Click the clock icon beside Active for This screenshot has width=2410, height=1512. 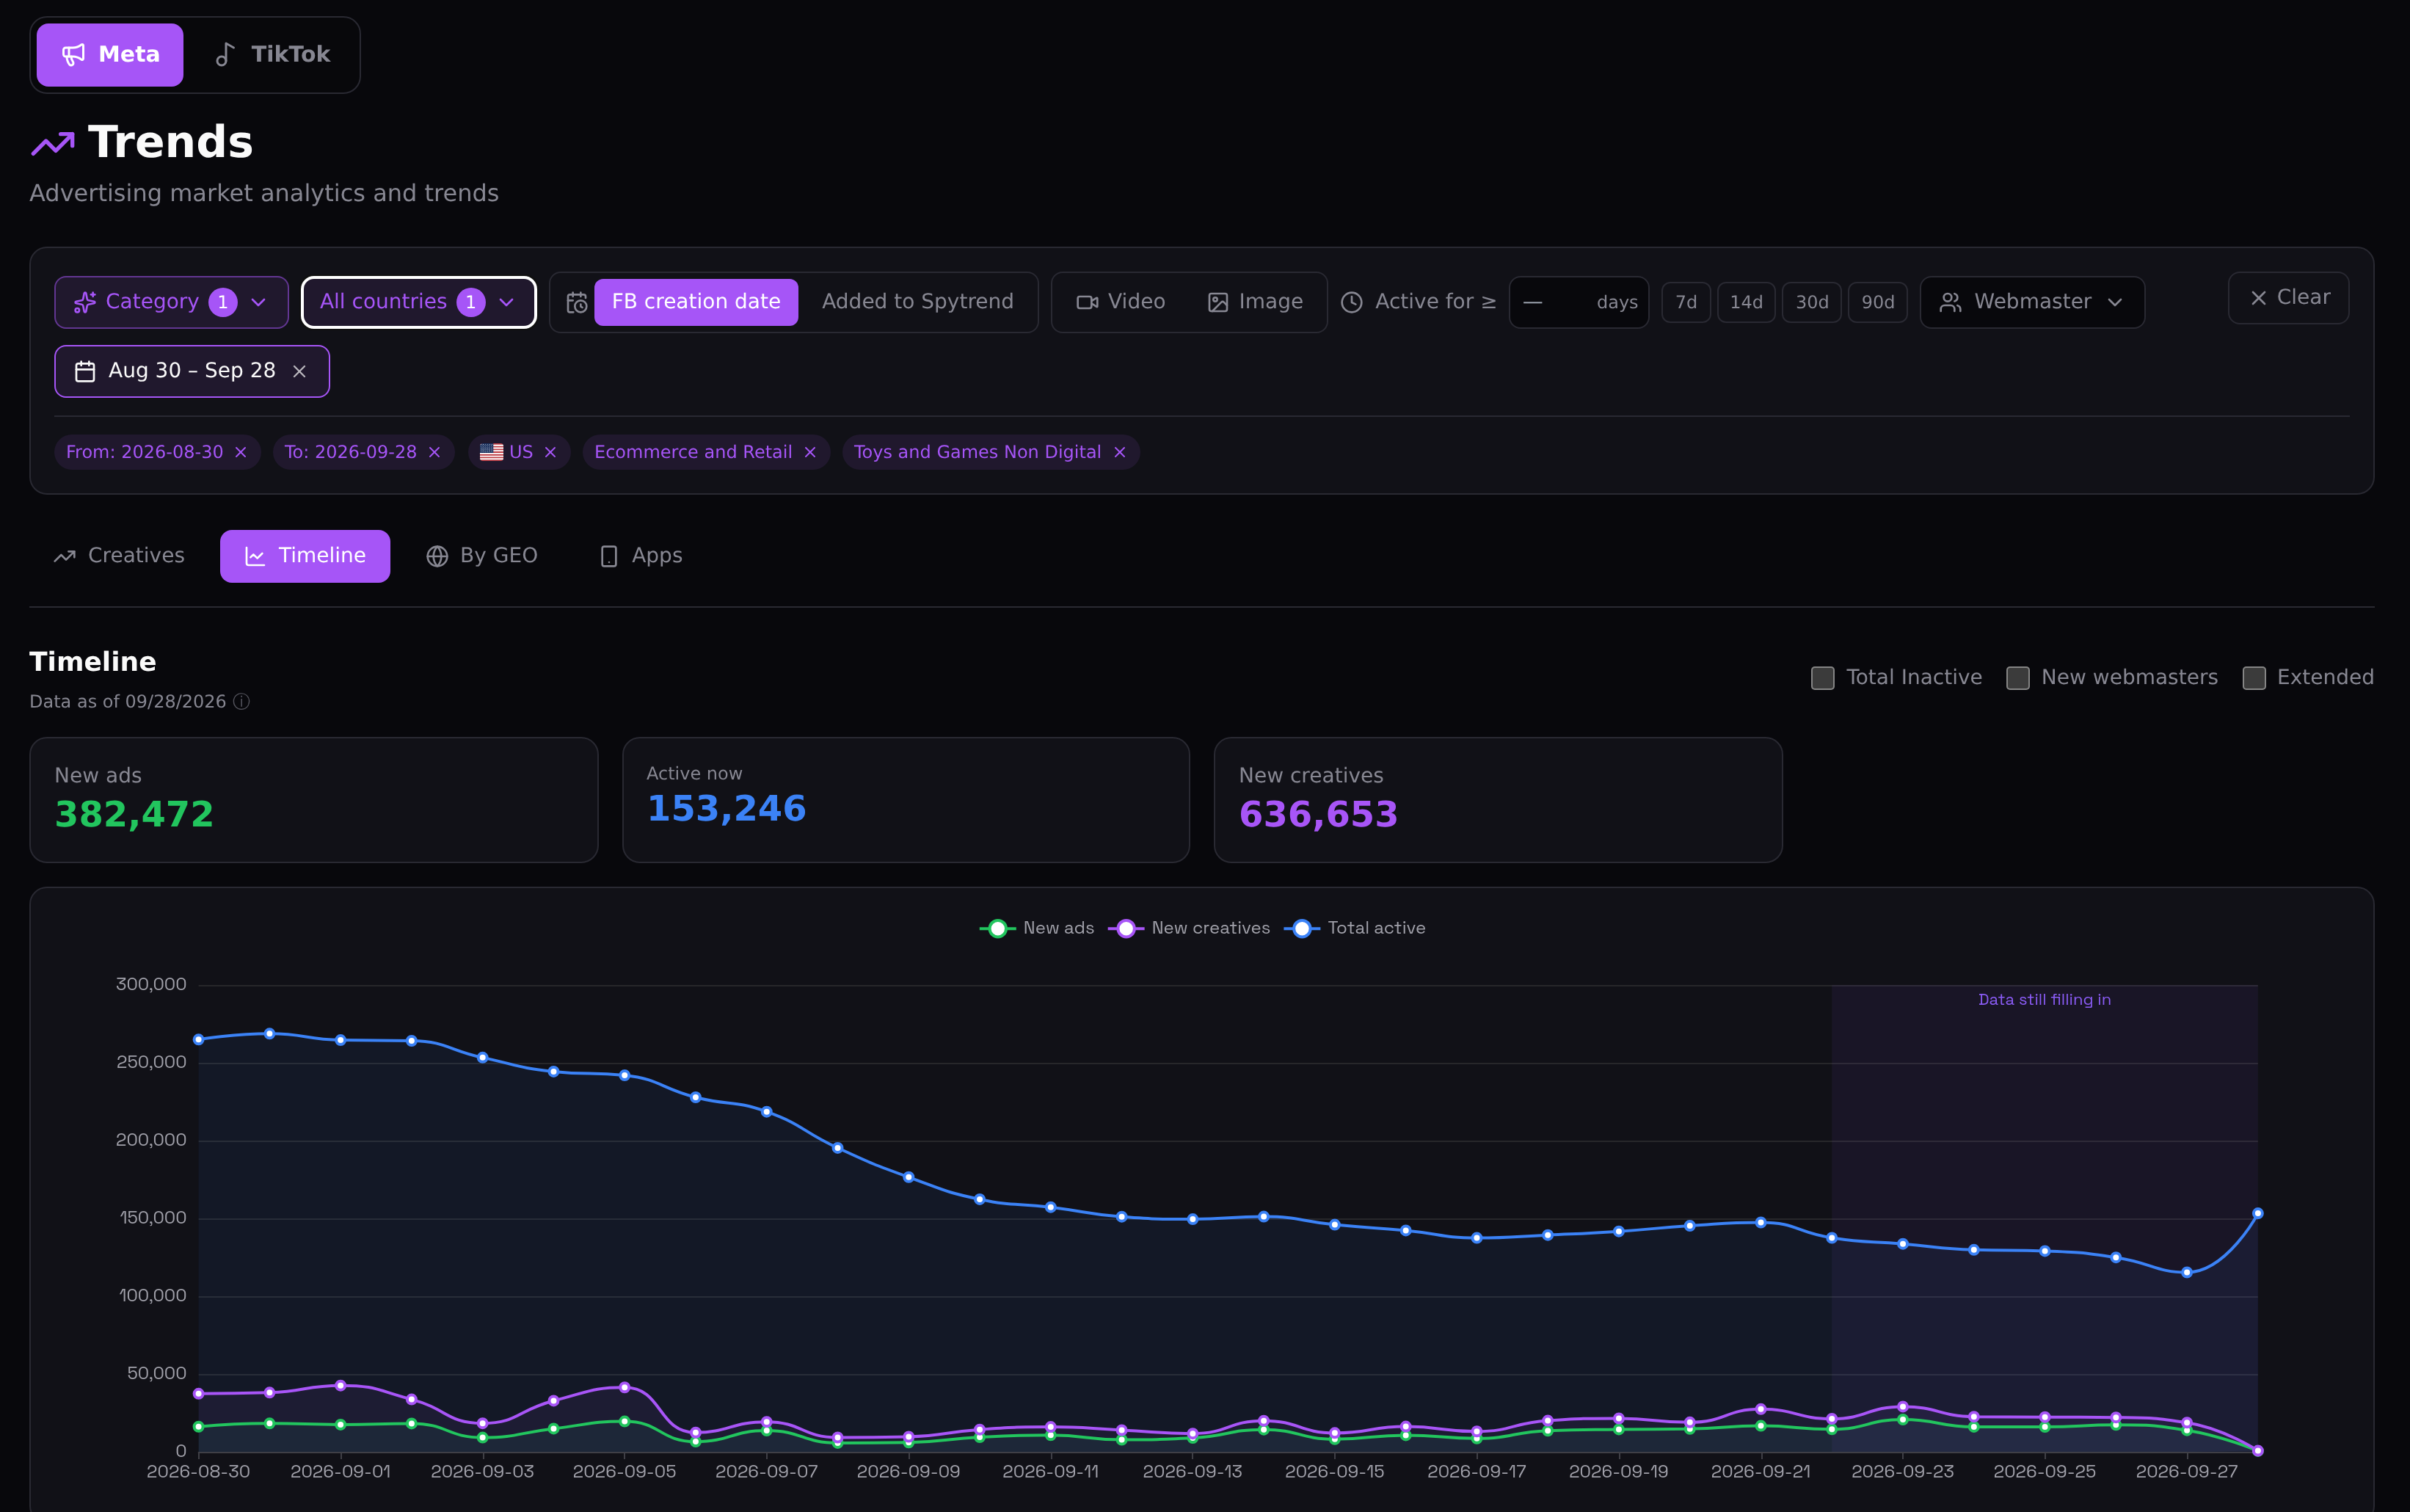pyautogui.click(x=1352, y=302)
